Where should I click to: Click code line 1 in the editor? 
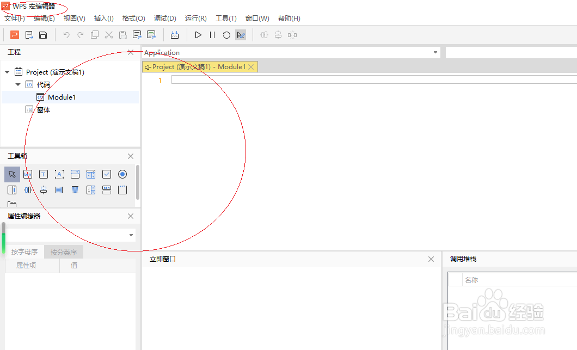[x=374, y=80]
